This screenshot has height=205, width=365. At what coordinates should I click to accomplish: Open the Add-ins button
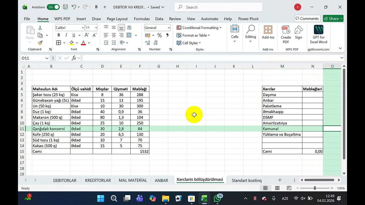click(268, 32)
